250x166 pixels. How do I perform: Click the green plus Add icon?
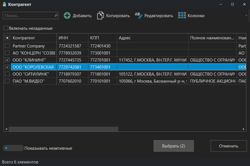[67, 16]
